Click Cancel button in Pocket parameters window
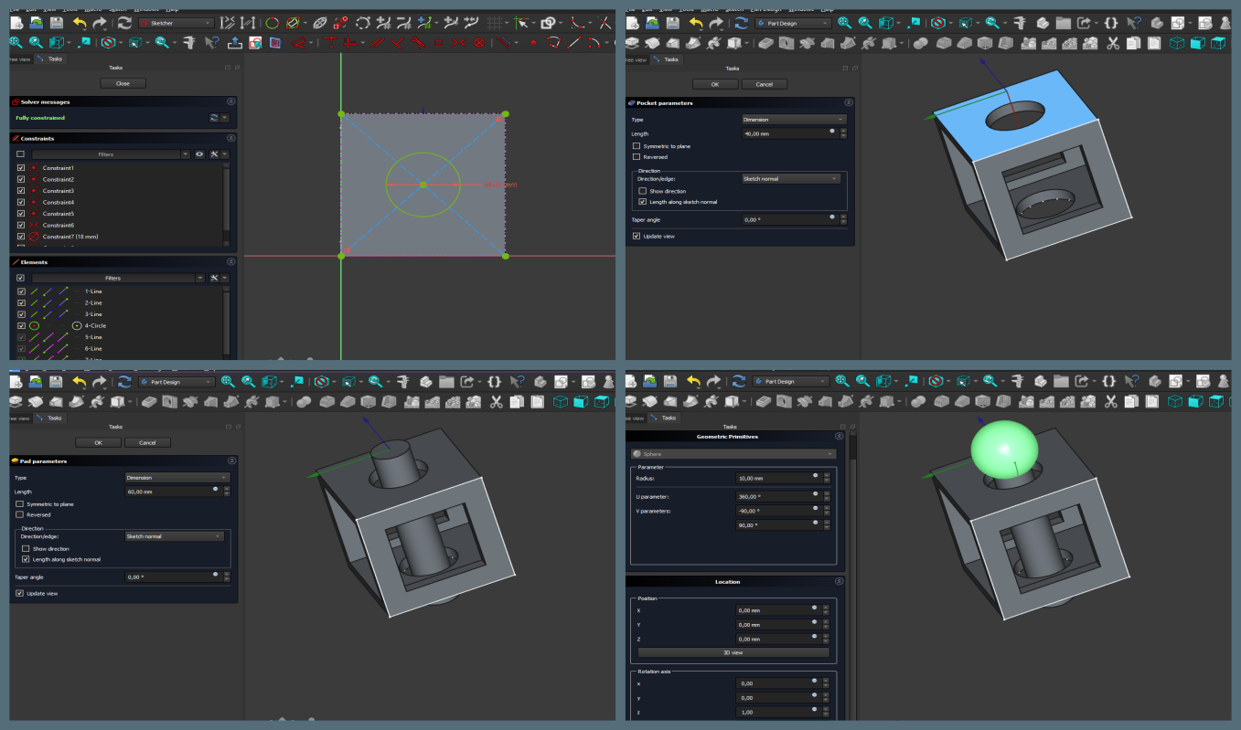Image resolution: width=1241 pixels, height=730 pixels. (x=765, y=84)
